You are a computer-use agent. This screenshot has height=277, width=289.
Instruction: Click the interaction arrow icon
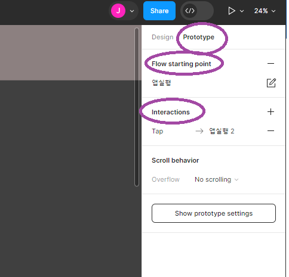[x=199, y=131]
